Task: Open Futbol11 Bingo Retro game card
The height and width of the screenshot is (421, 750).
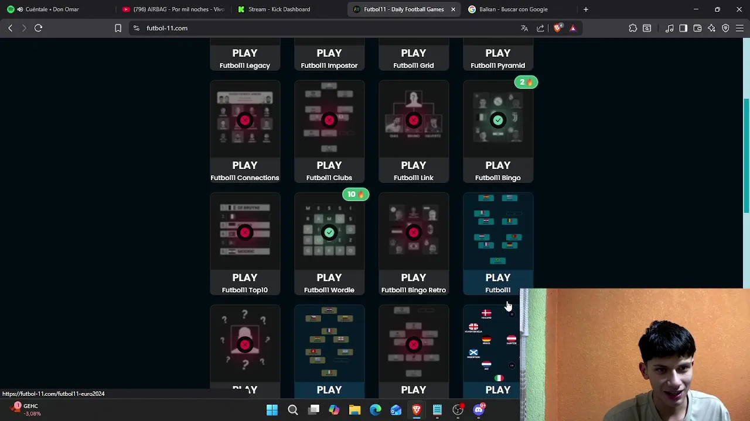Action: 414,244
